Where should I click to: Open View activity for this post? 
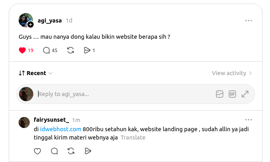point(232,73)
